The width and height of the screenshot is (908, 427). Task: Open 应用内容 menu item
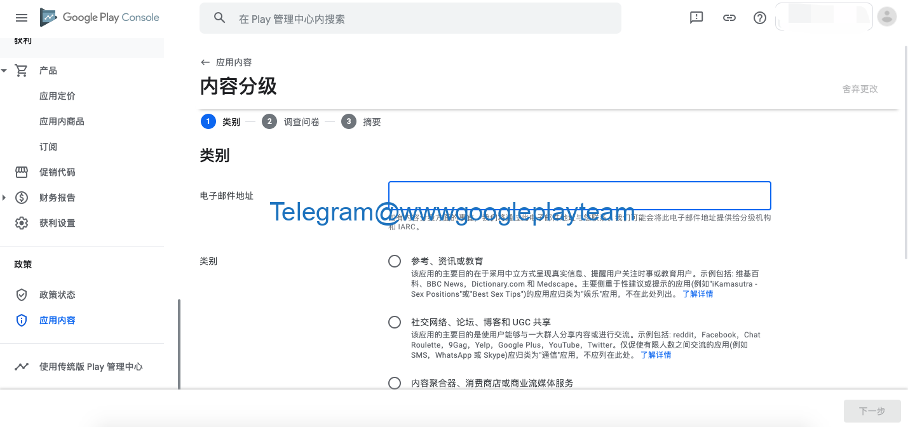tap(57, 320)
